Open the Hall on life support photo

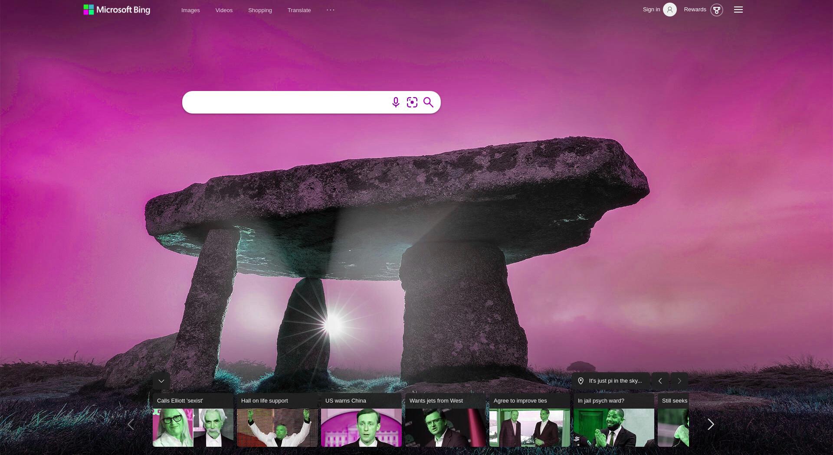277,428
